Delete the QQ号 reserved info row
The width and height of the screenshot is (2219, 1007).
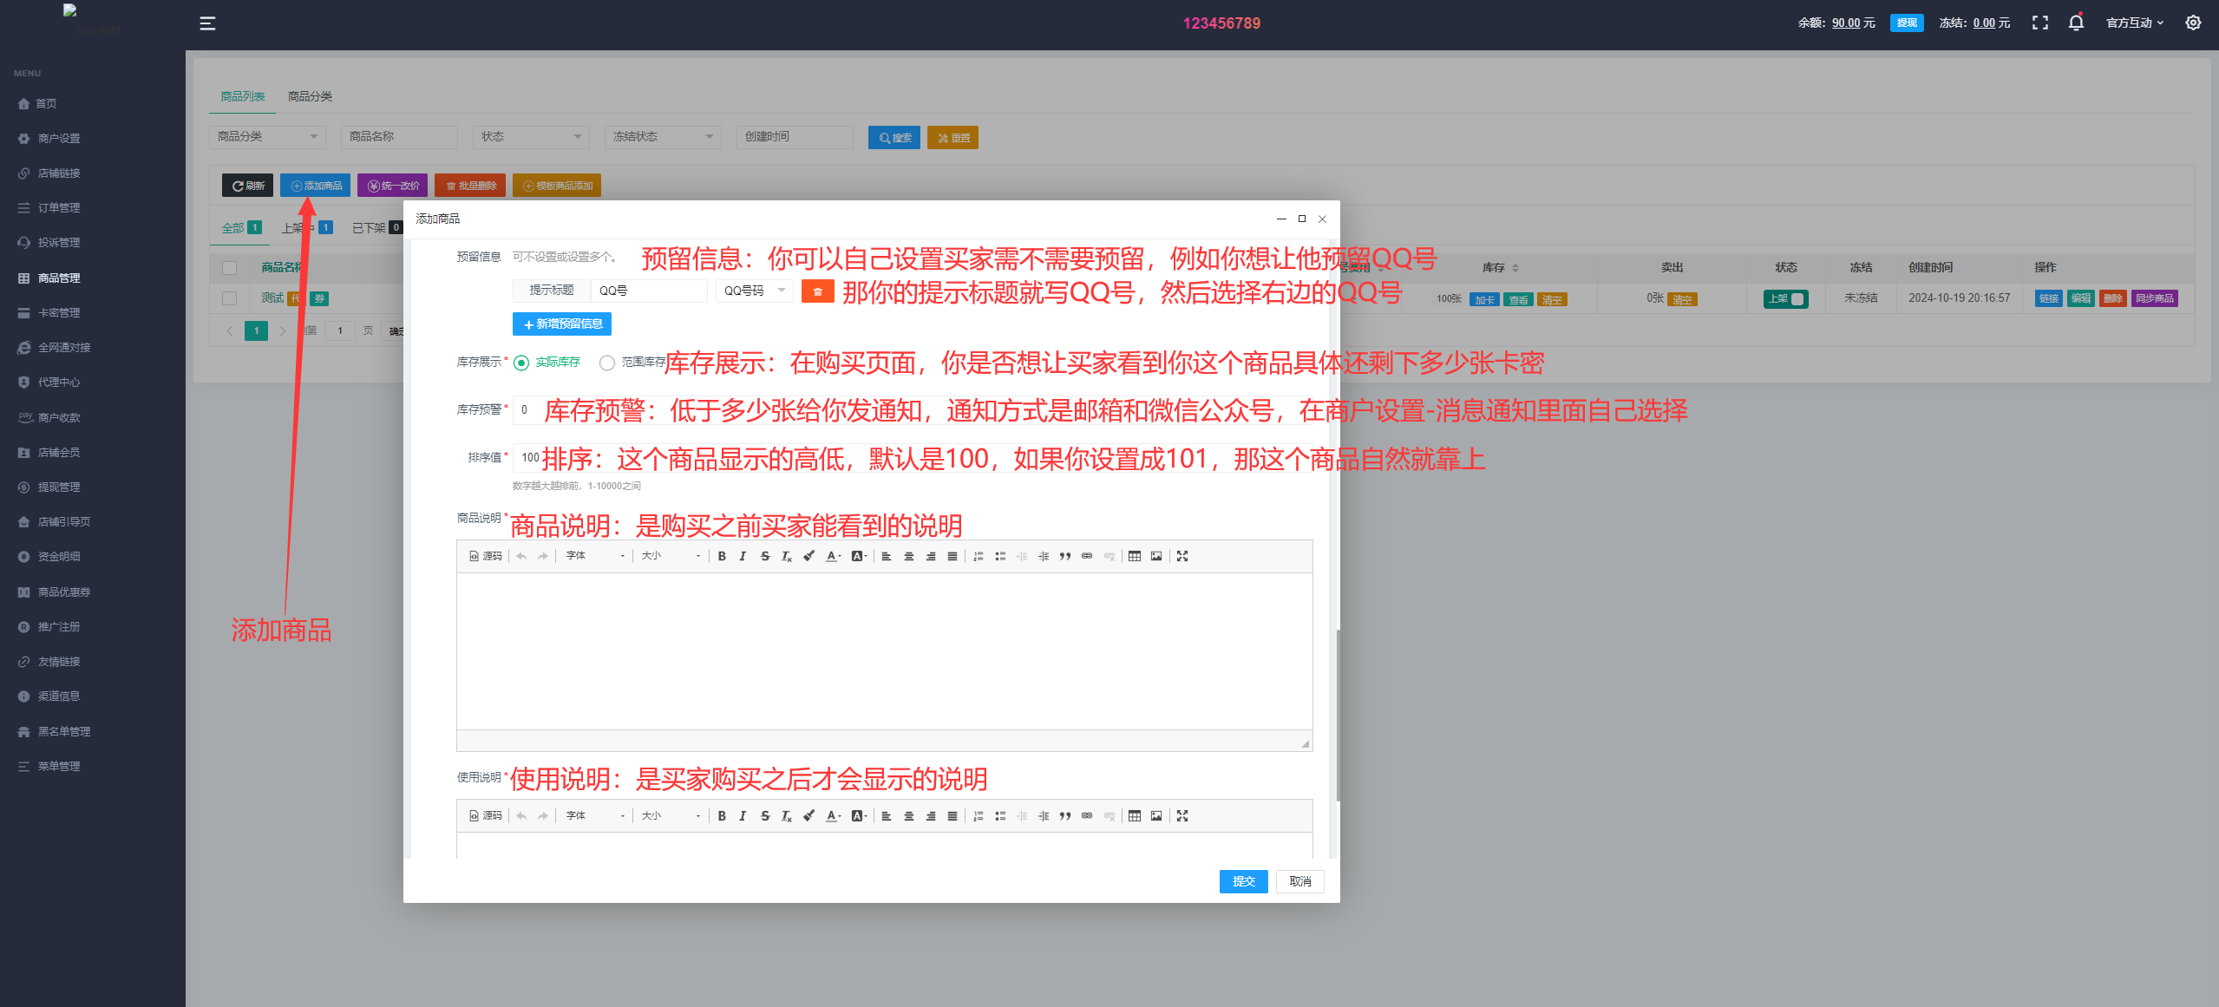(817, 291)
